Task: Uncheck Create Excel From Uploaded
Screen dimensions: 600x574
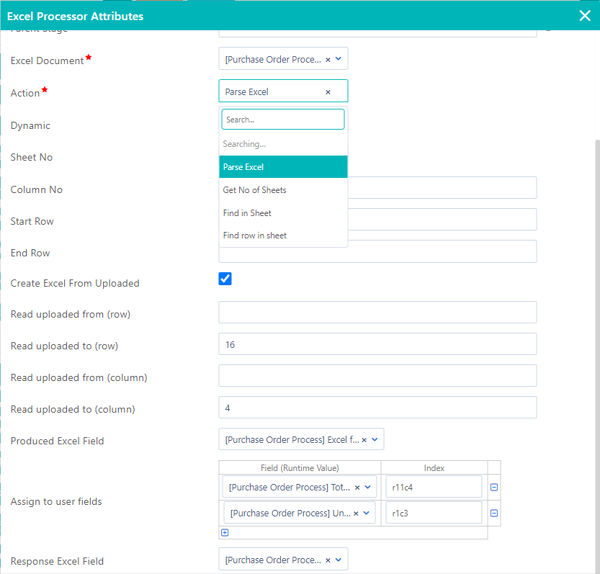Action: click(225, 279)
